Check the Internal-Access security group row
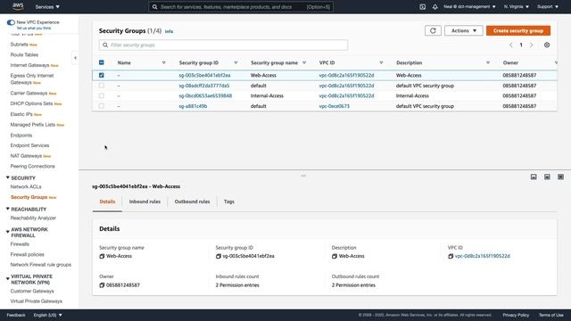Viewport: 571px width, 321px height. coord(101,95)
